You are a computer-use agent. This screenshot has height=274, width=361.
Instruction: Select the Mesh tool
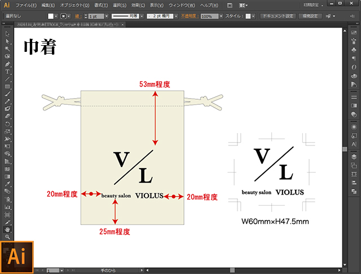click(x=7, y=169)
